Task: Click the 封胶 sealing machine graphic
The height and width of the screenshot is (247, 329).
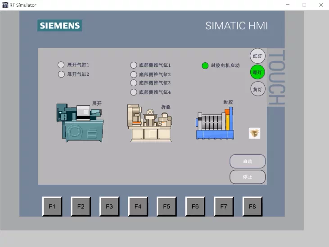Action: (x=215, y=123)
